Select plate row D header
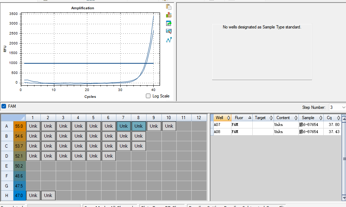The width and height of the screenshot is (346, 207). tap(7, 156)
